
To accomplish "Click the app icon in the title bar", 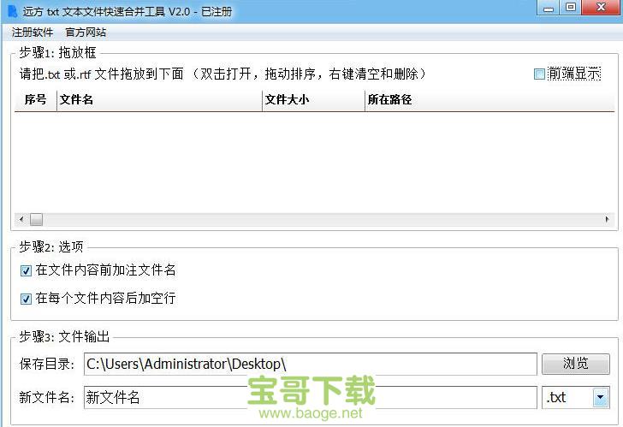I will coord(12,12).
